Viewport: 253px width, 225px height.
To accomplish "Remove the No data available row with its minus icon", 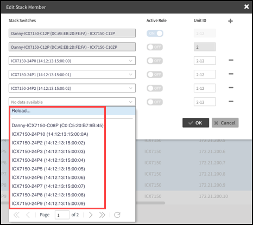I will click(x=231, y=101).
